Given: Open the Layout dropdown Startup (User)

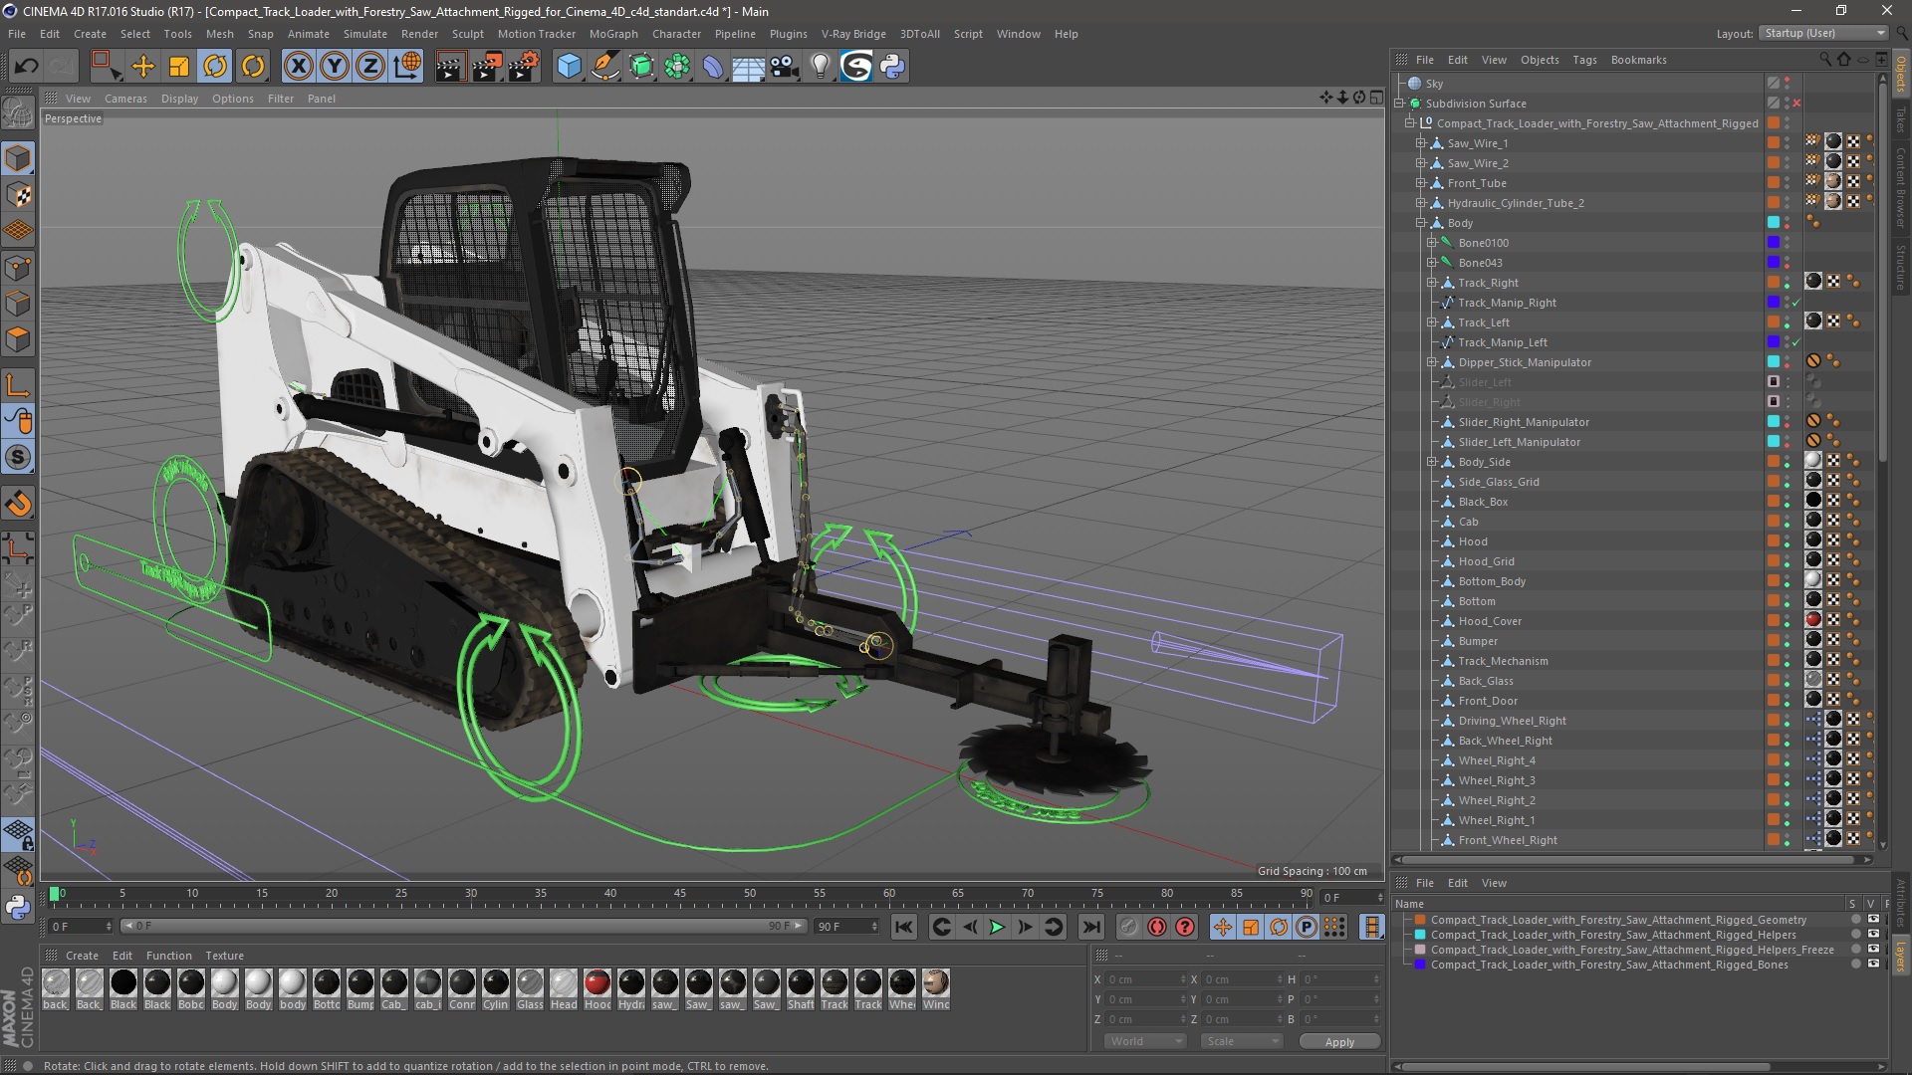Looking at the screenshot, I should coord(1823,33).
